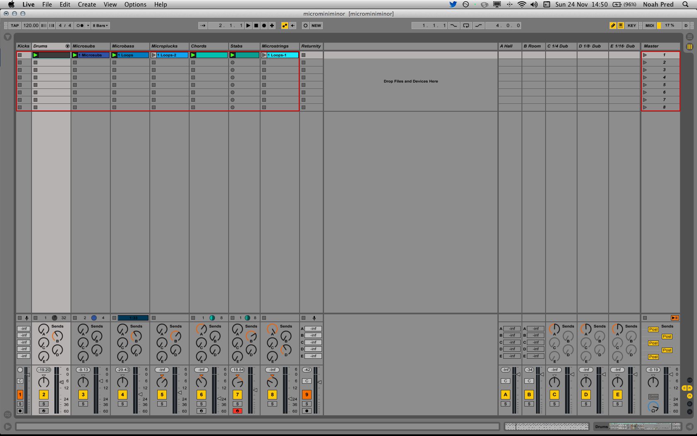The height and width of the screenshot is (436, 697).
Task: Click the Master preview volume blue knob
Action: [x=653, y=407]
